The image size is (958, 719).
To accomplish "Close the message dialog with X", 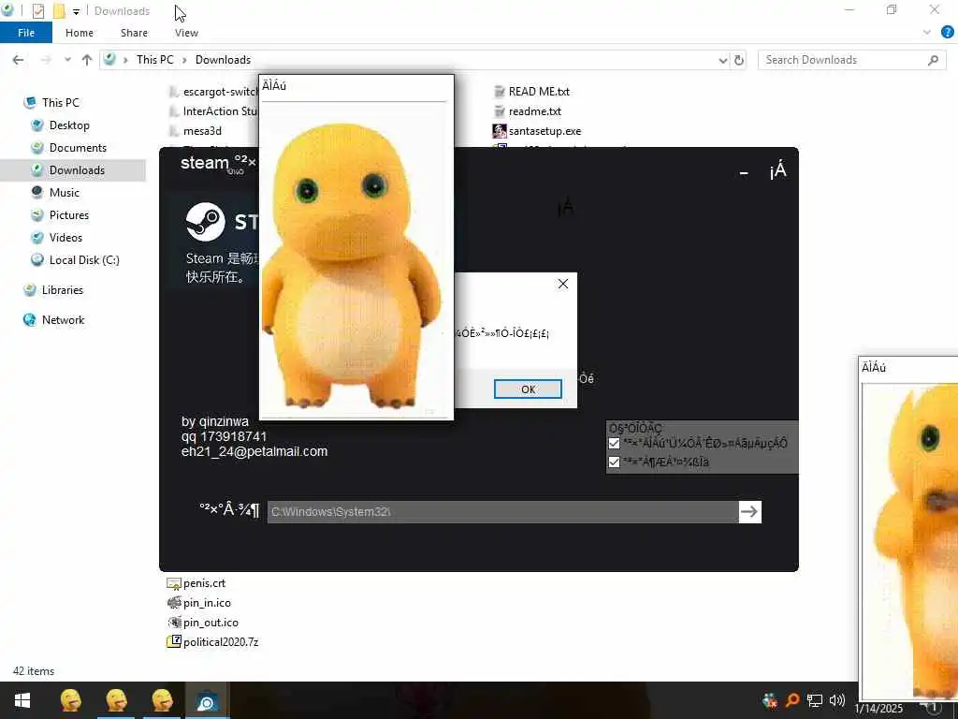I will click(x=562, y=284).
